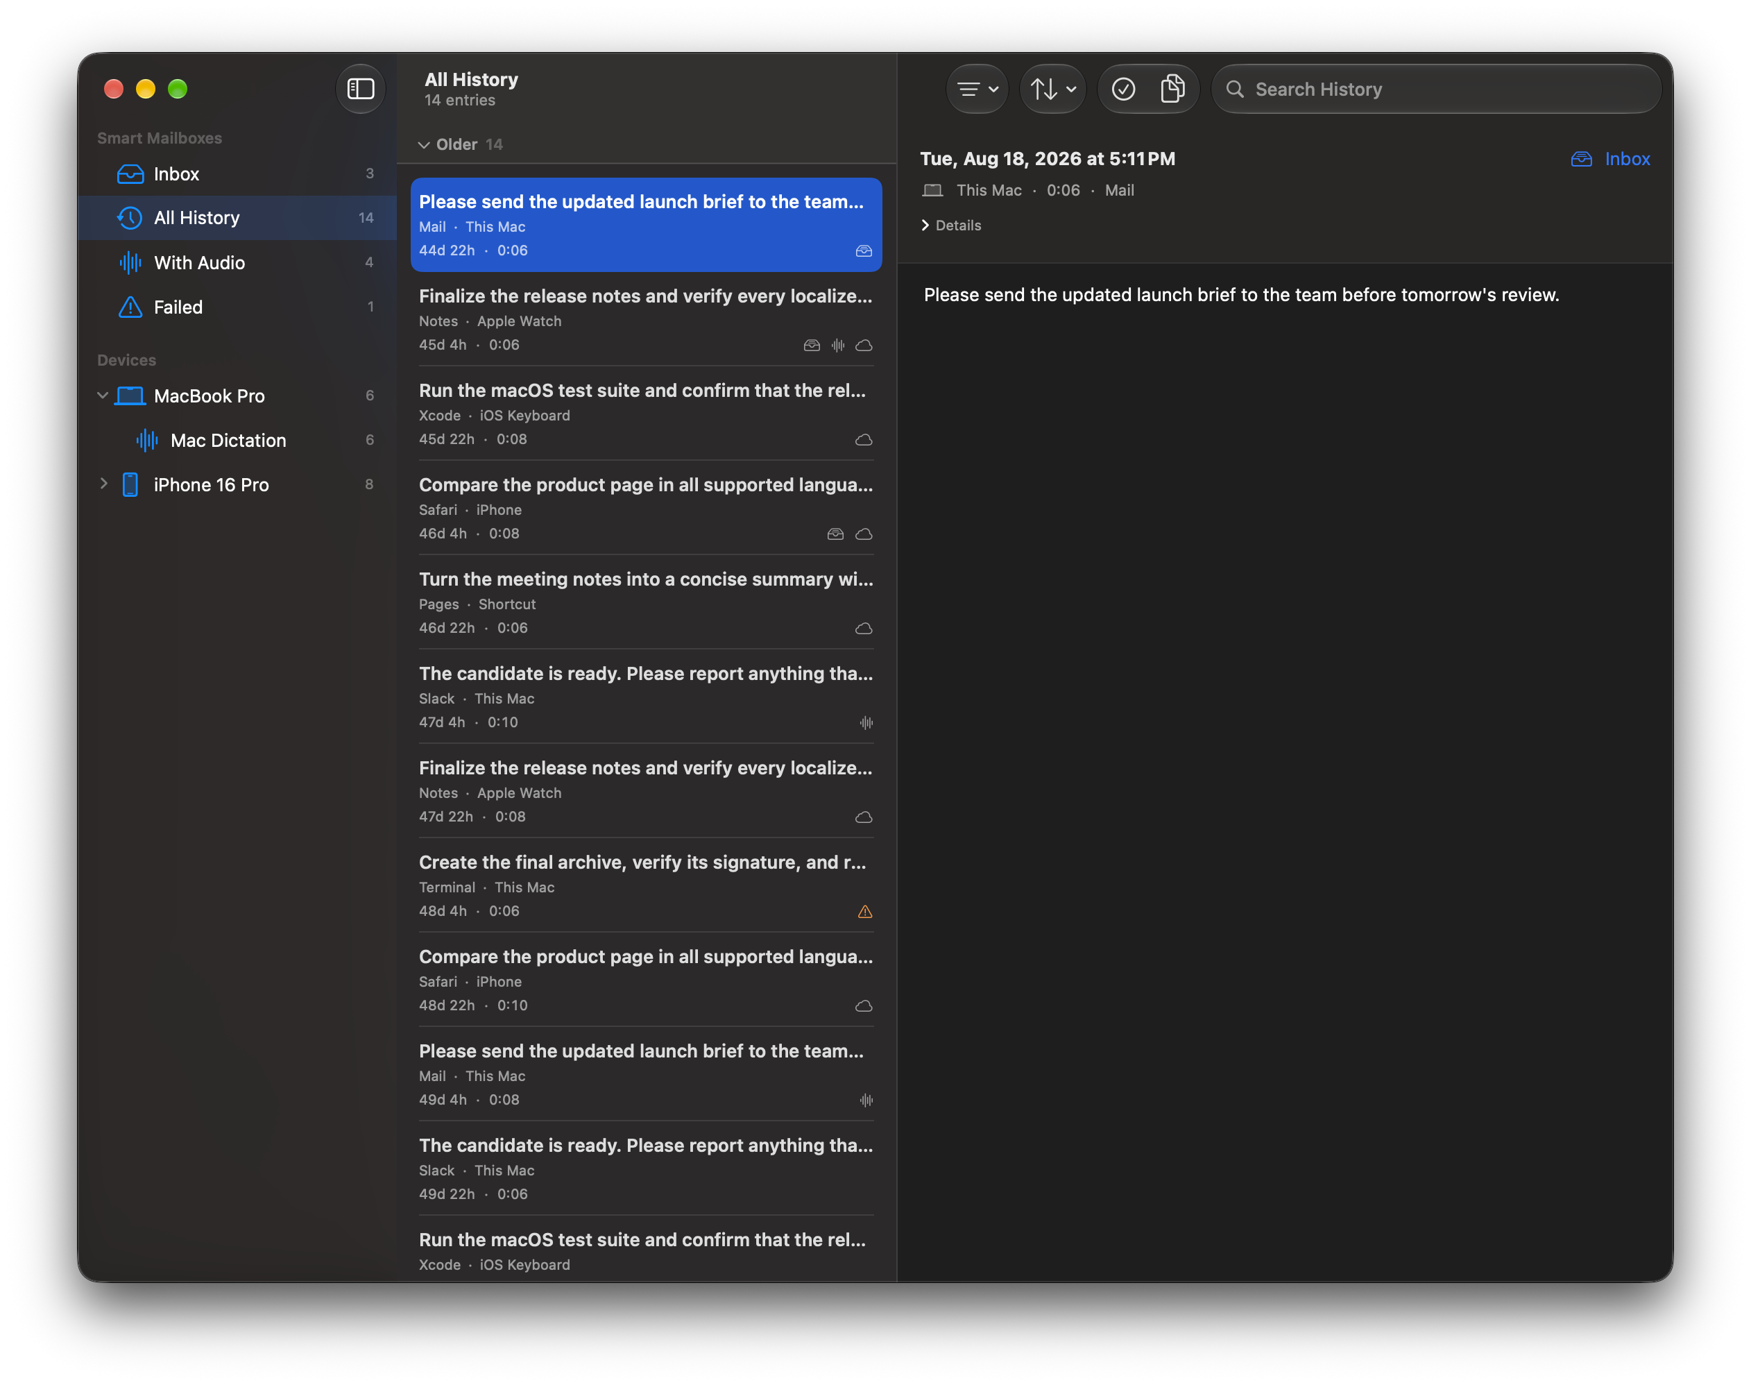1751x1385 pixels.
Task: Click waveform icon on Mail 49d 4h entry
Action: pos(866,1100)
